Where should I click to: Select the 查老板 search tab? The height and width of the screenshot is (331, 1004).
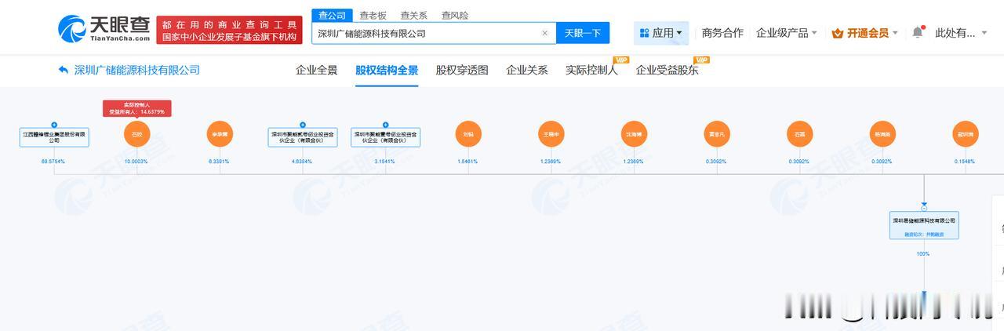[x=373, y=15]
